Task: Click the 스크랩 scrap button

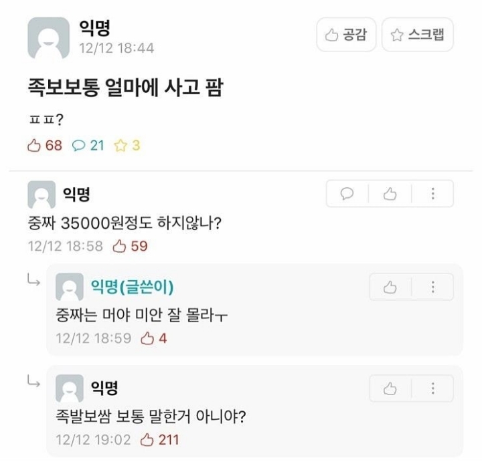Action: 418,34
